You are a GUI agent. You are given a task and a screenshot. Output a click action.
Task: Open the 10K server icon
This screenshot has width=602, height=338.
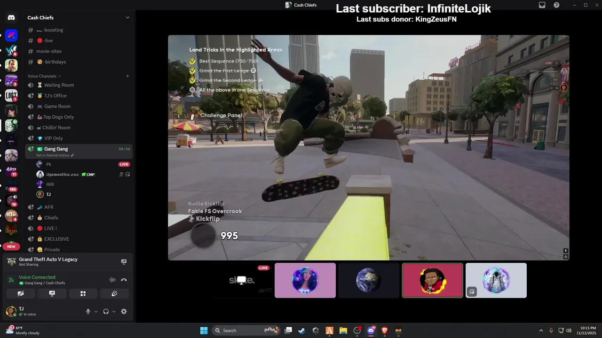[x=11, y=215]
